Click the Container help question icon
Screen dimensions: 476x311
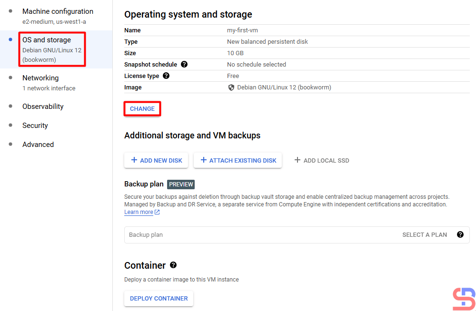click(173, 265)
